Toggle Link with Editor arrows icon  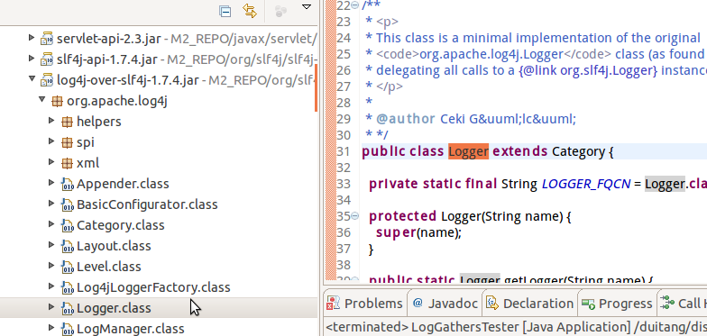250,11
